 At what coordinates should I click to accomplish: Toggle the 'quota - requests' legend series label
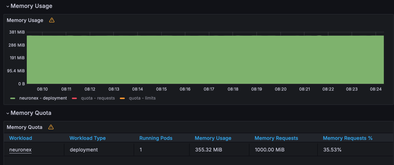pos(98,98)
